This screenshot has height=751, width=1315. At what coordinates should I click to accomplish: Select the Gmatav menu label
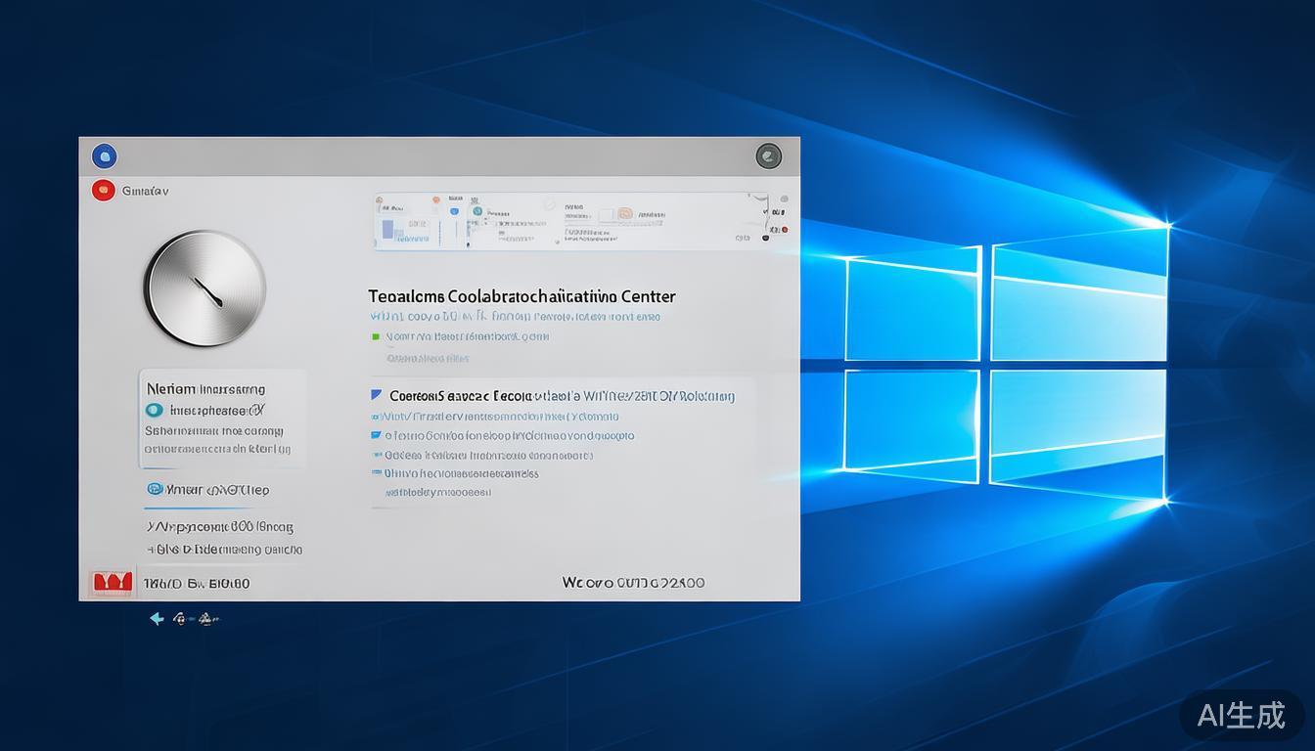pyautogui.click(x=145, y=192)
